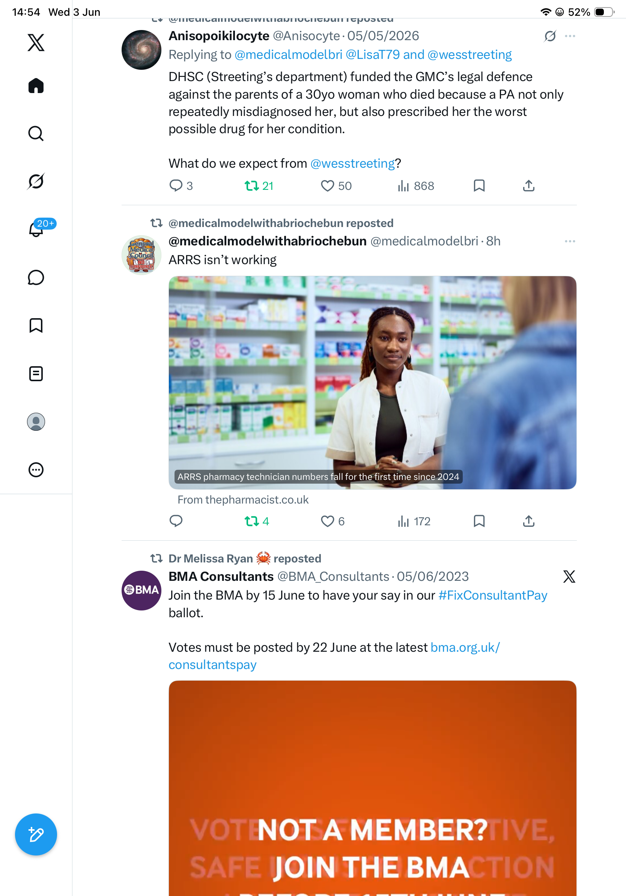Viewport: 626px width, 896px height.
Task: Go to Home in sidebar
Action: (36, 86)
